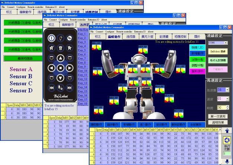Click the right arrow button on the remote

coord(69,68)
